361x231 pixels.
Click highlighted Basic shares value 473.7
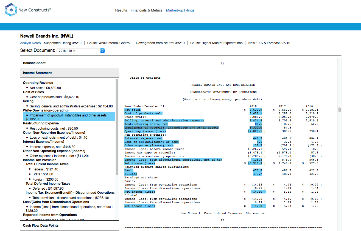pos(258,170)
